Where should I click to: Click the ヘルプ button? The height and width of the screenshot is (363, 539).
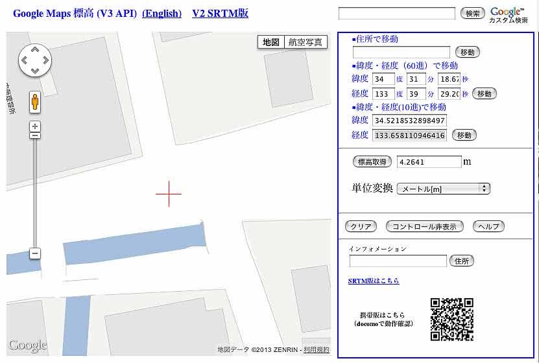488,226
